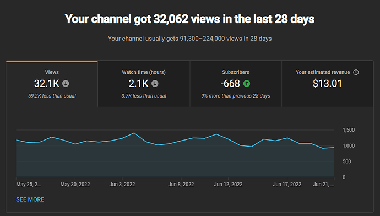Click the Views down-arrow trend icon

(x=66, y=84)
